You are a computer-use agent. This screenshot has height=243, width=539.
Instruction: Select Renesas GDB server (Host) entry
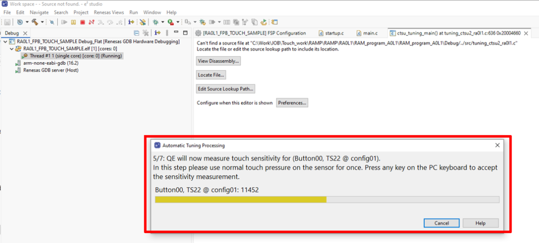[x=47, y=70]
